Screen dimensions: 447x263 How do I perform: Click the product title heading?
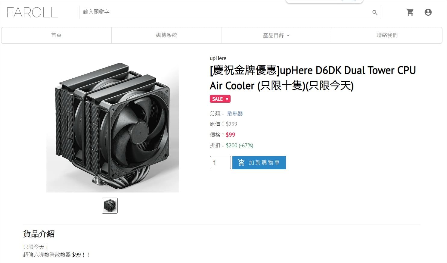313,78
